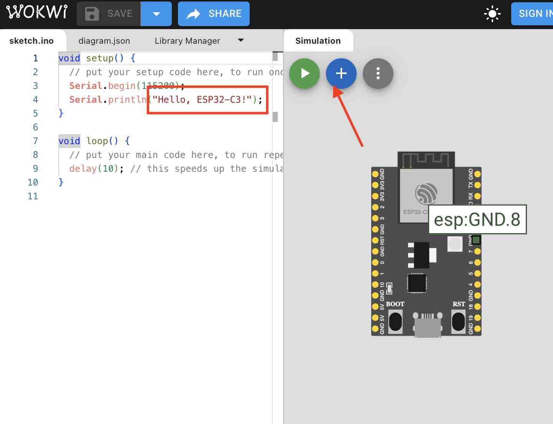Click the GPIO 6 pin
The width and height of the screenshot is (553, 424).
click(477, 263)
